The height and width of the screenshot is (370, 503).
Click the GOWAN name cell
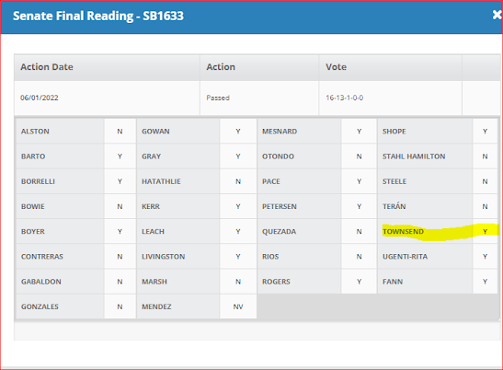tap(178, 131)
